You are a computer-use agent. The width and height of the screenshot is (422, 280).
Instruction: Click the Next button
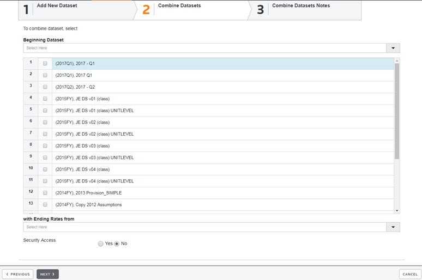coord(47,274)
